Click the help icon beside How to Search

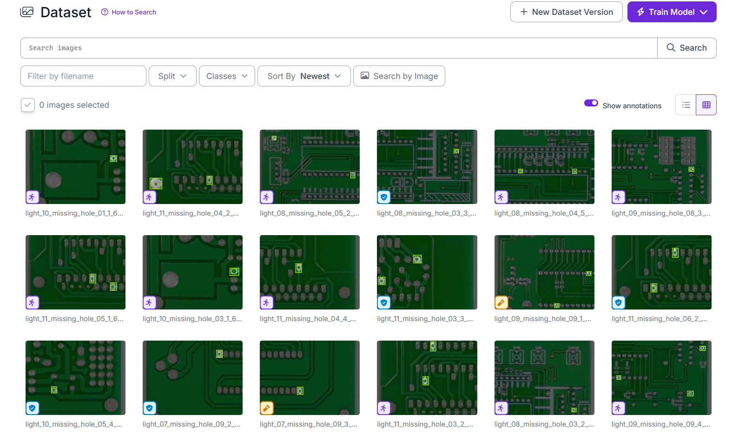point(105,12)
